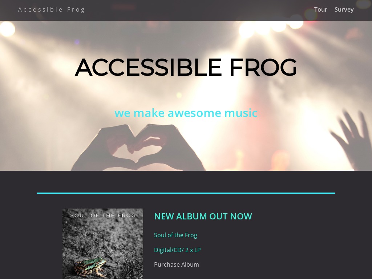Screen dimensions: 372x279
Task: Click the glowing spotlight at hero's left corner
Action: (7, 29)
